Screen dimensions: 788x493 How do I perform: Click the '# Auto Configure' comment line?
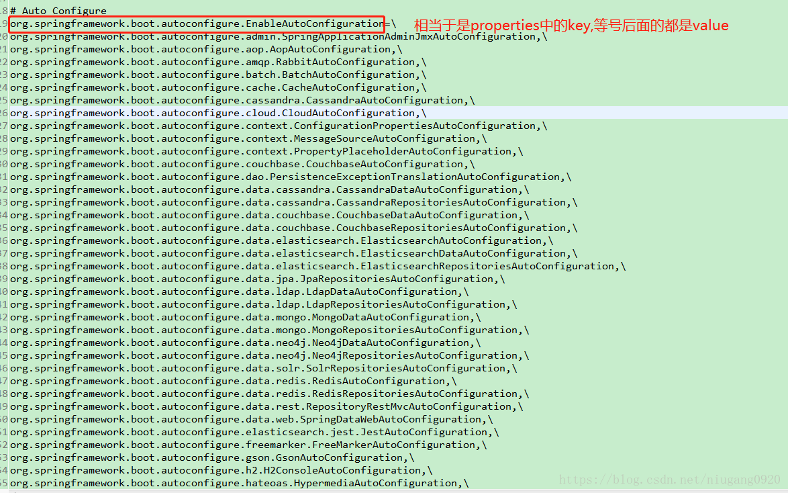[x=58, y=11]
